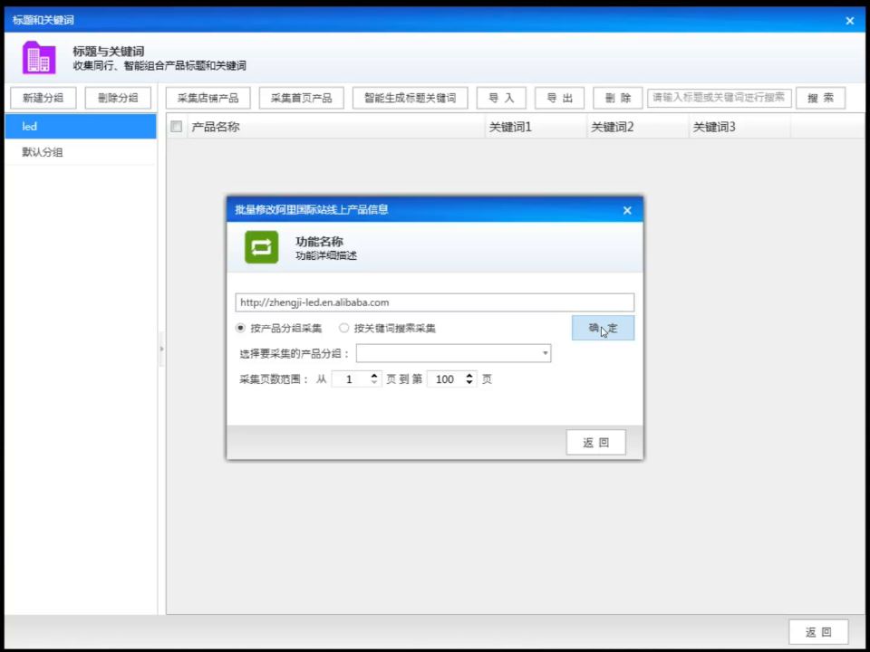Click the green swap-arrows dialog icon
Image resolution: width=870 pixels, height=652 pixels.
pyautogui.click(x=262, y=247)
